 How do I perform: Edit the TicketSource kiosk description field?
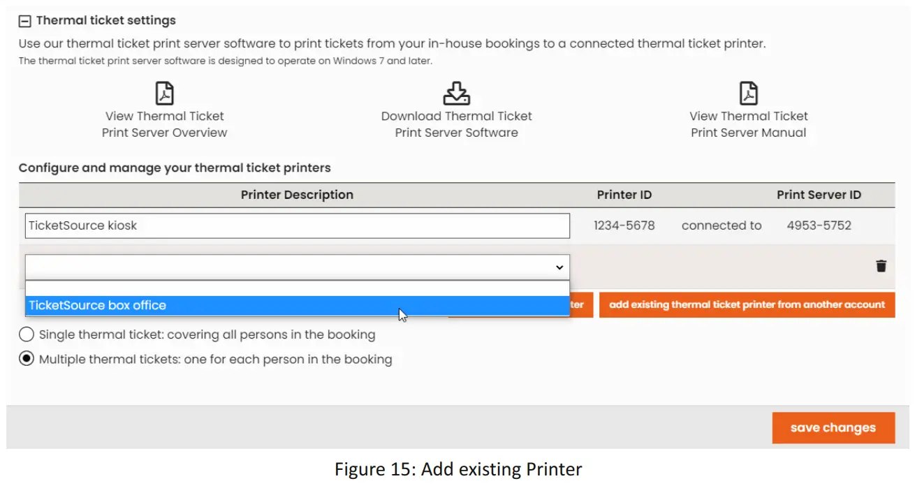[x=298, y=226]
